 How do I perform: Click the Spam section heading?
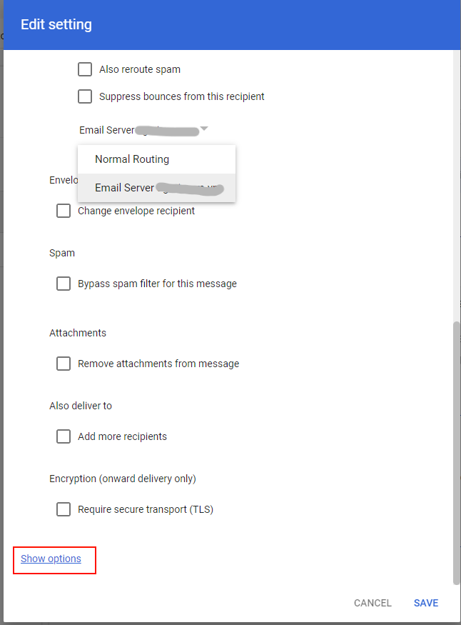pos(62,253)
